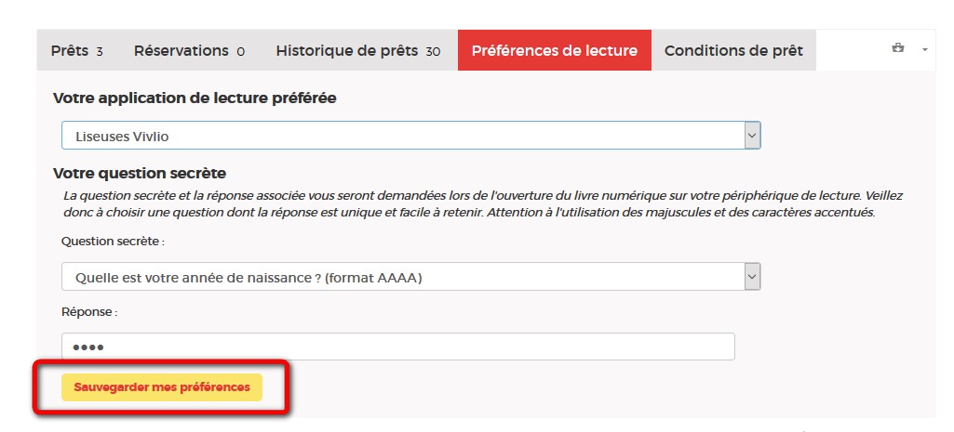Focus the Réponse password field

coord(397,347)
